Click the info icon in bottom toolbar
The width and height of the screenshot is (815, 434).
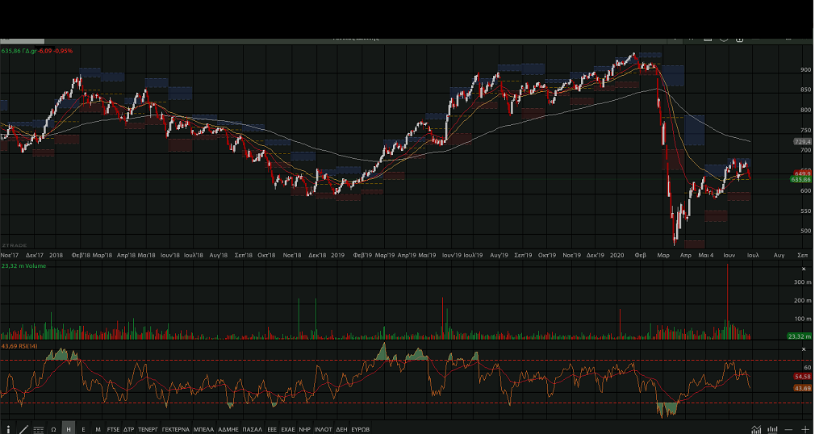click(x=8, y=429)
